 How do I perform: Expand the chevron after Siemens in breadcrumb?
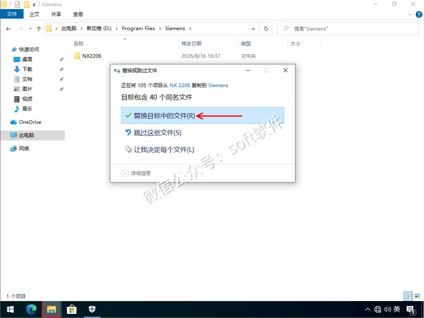tap(190, 28)
